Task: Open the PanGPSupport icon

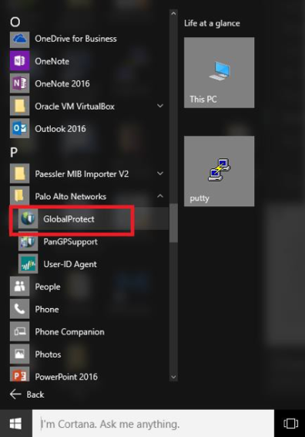Action: [x=28, y=242]
